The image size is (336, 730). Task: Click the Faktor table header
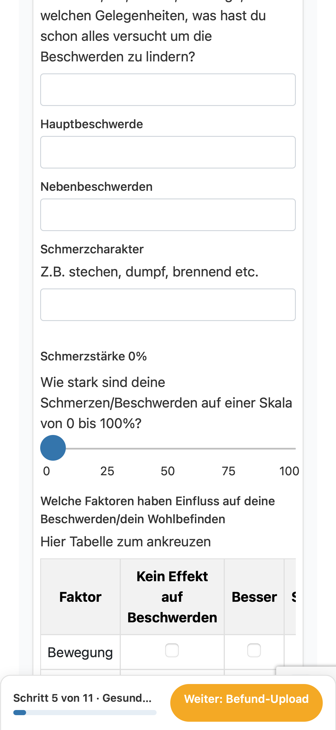[80, 597]
